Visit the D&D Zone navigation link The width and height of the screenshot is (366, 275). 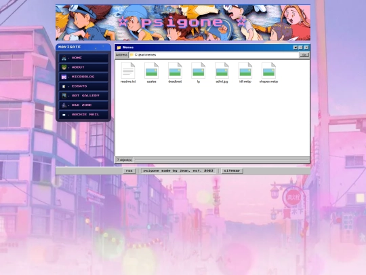click(x=83, y=105)
